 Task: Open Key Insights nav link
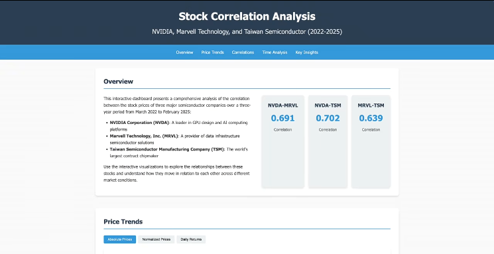tap(306, 52)
